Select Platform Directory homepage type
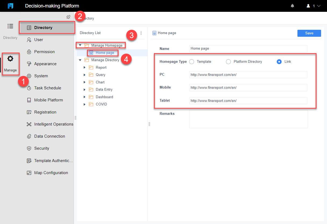Viewport: 327px width, 224px height. pos(228,61)
